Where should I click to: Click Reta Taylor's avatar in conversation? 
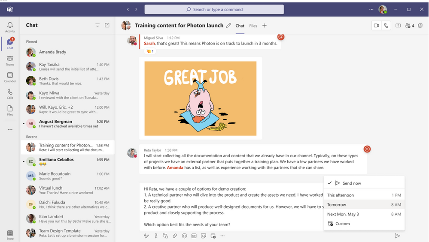[132, 153]
